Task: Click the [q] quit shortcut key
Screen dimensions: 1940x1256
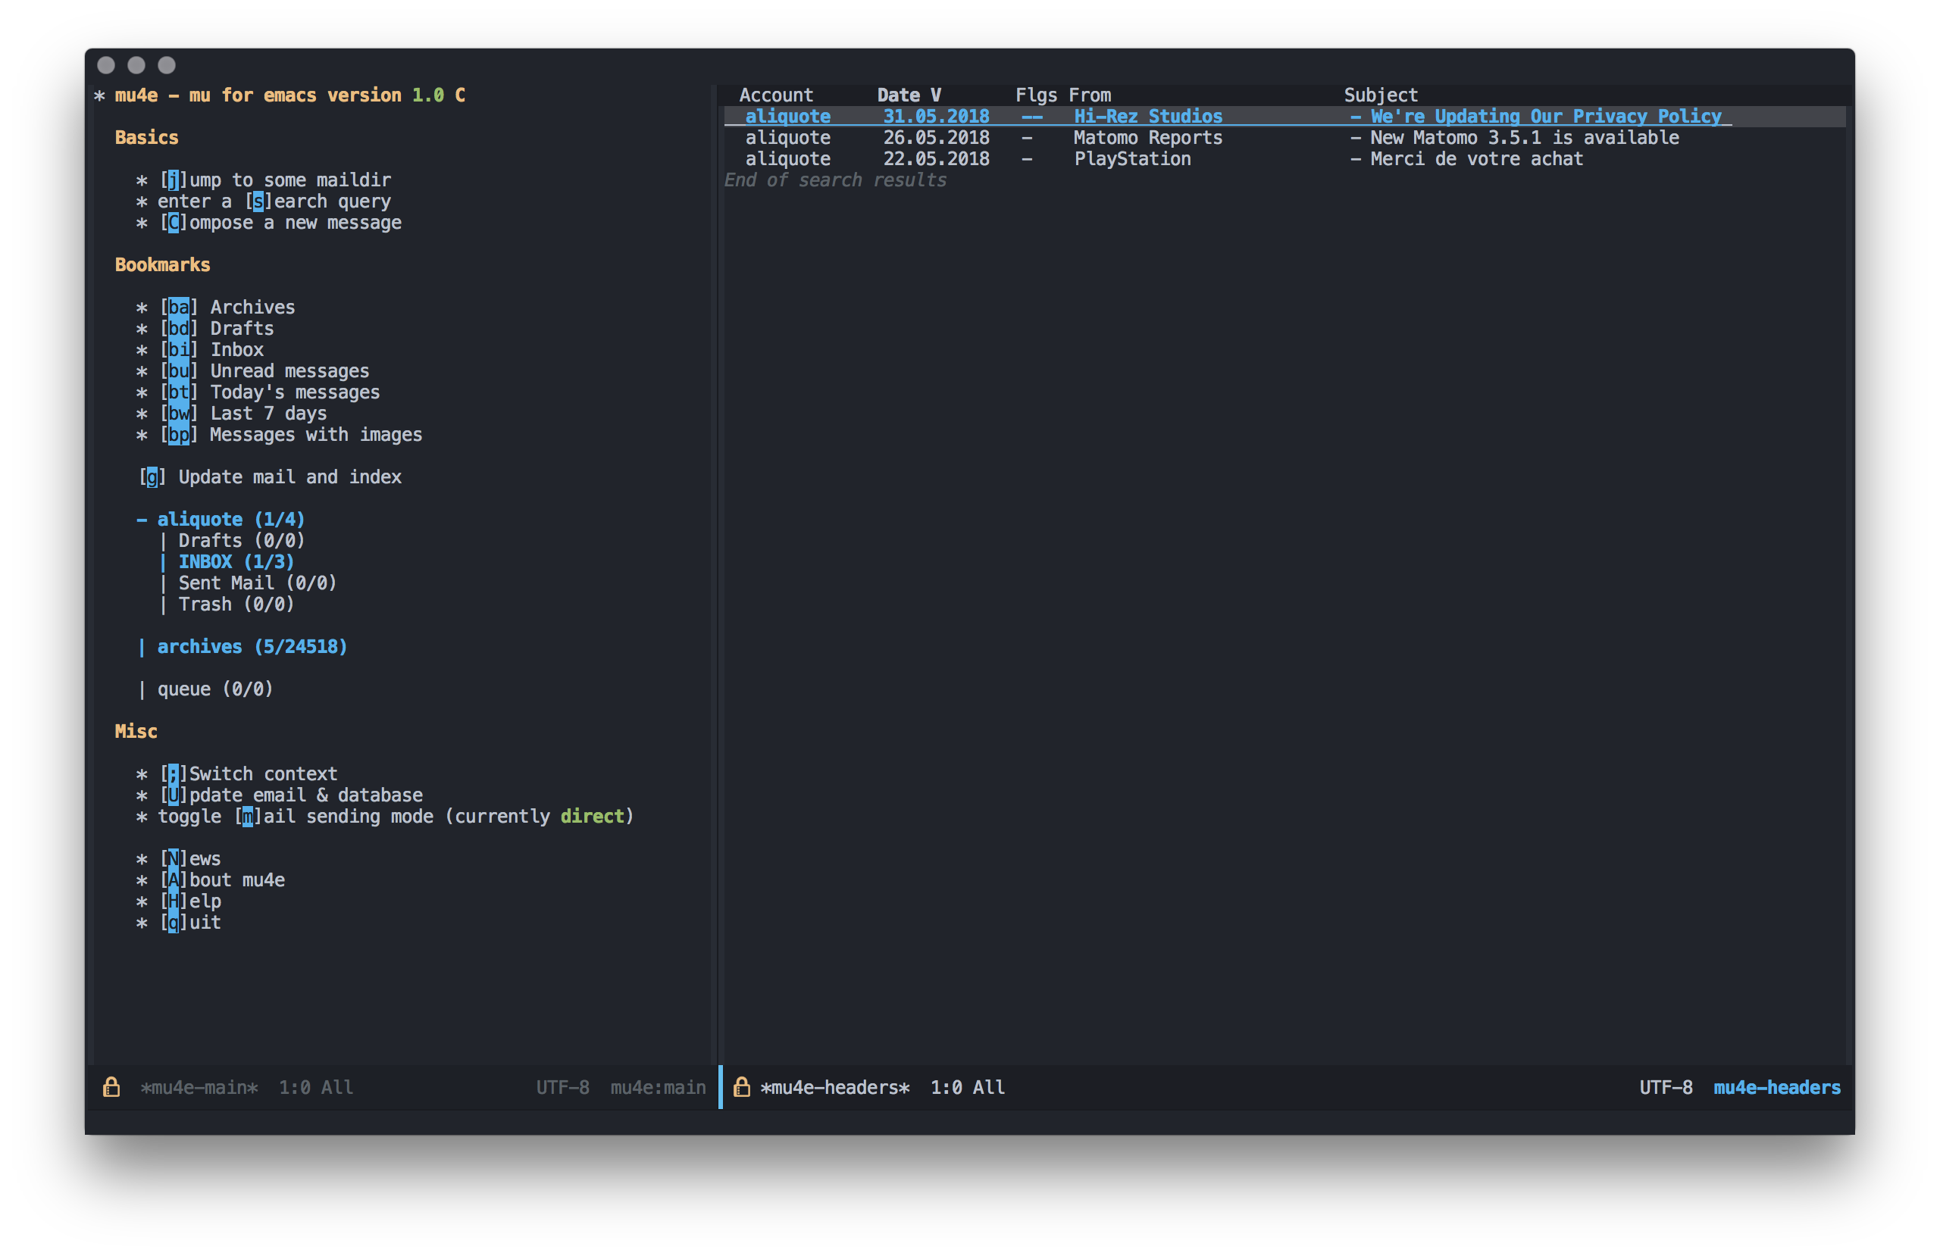Action: coord(173,922)
